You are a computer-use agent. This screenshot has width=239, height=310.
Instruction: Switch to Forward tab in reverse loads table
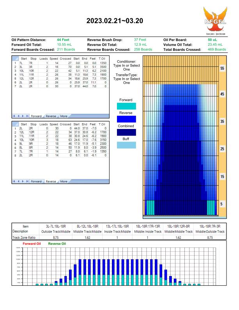pos(36,181)
